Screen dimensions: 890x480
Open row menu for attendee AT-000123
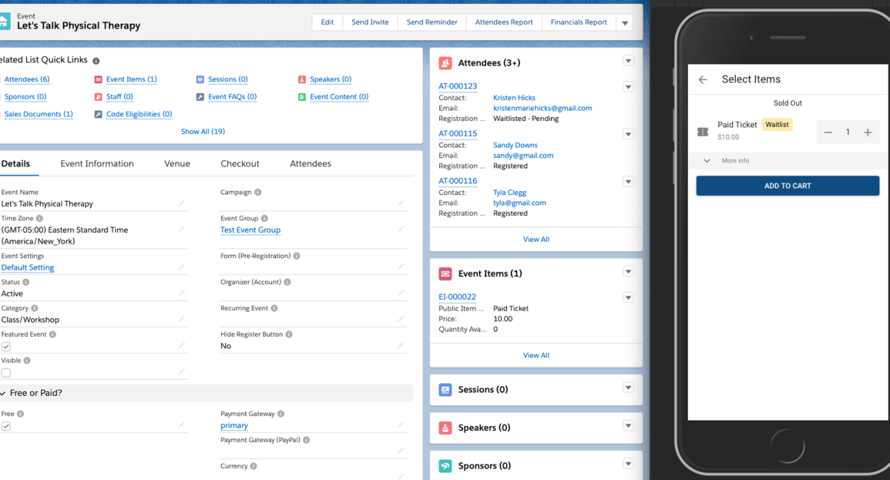[x=628, y=87]
